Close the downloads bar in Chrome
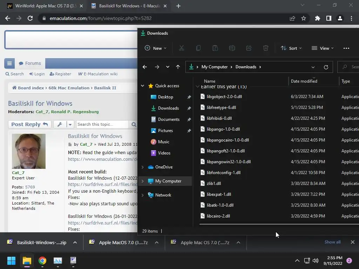The height and width of the screenshot is (269, 359). (x=353, y=242)
